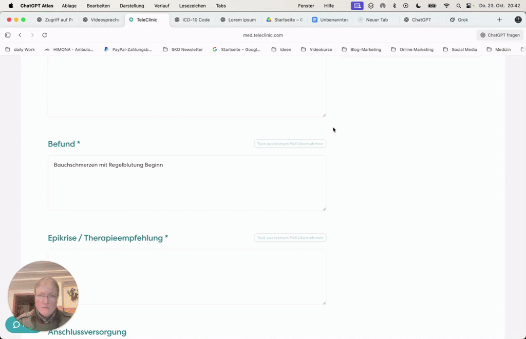
Task: Click 'Text aus letztem Fall übernehmen' next to Epikrise
Action: point(290,237)
